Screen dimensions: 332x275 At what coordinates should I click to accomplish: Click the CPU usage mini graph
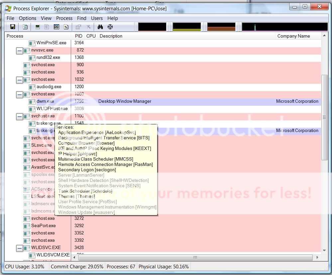click(152, 27)
